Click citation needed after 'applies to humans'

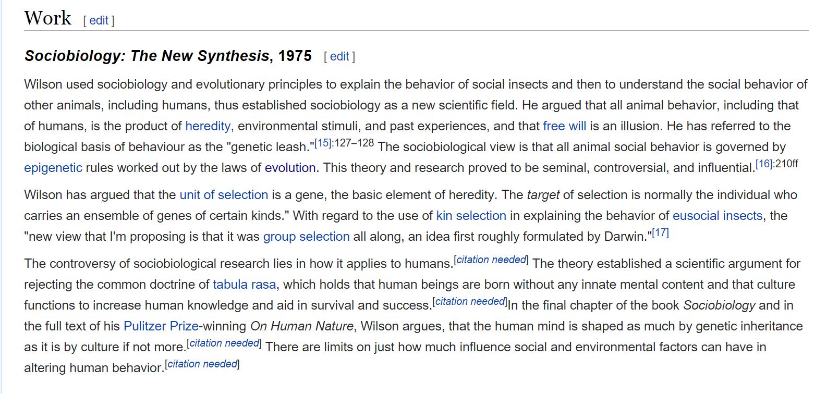tap(491, 260)
